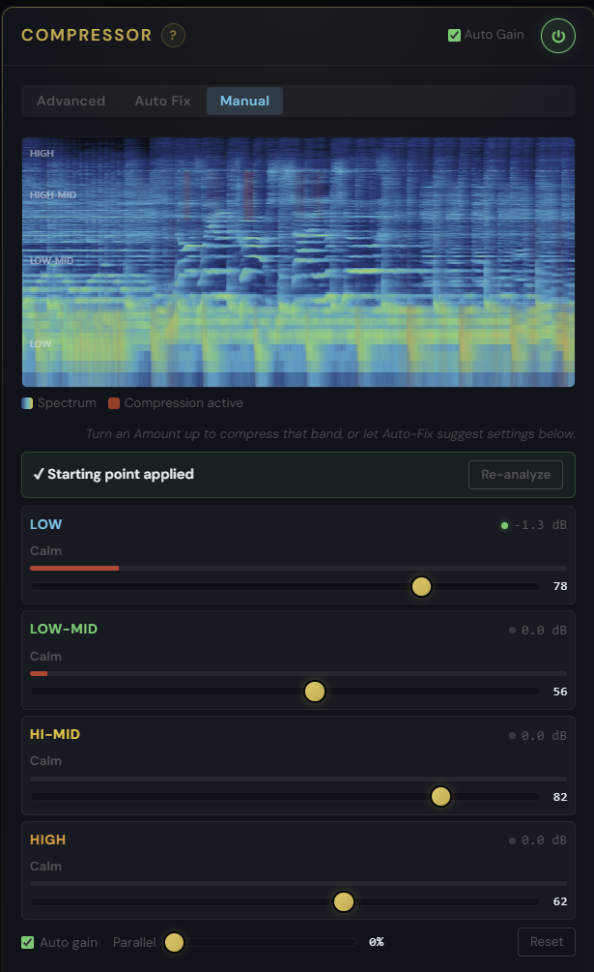Click the LOW band amount slider handle

tap(421, 586)
